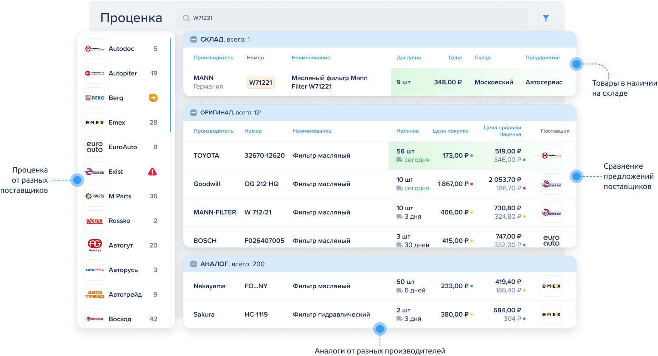Screen dimensions: 658x356
Task: Click the Автосервис enterprise cell
Action: (x=544, y=82)
